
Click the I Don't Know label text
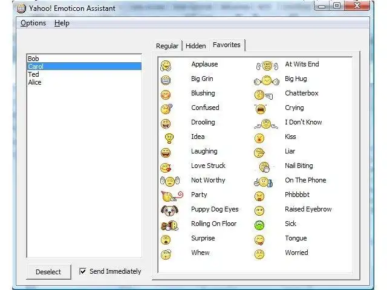point(304,122)
